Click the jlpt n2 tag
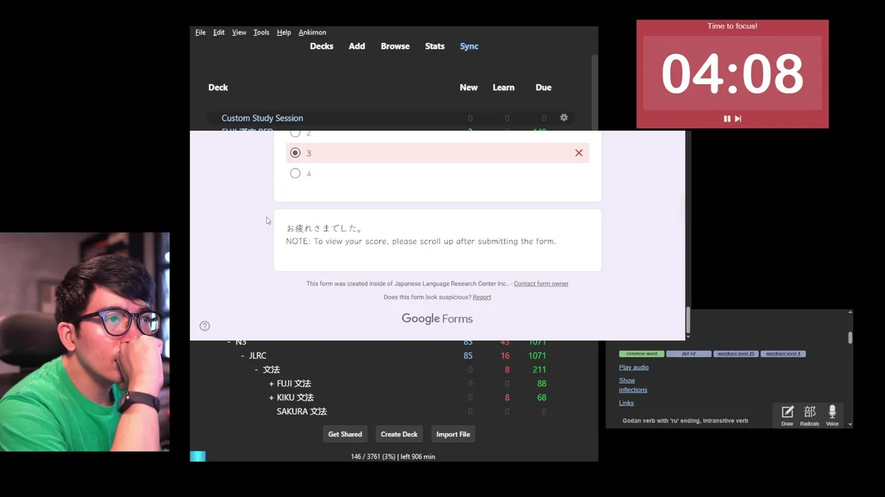The height and width of the screenshot is (497, 885). (689, 353)
